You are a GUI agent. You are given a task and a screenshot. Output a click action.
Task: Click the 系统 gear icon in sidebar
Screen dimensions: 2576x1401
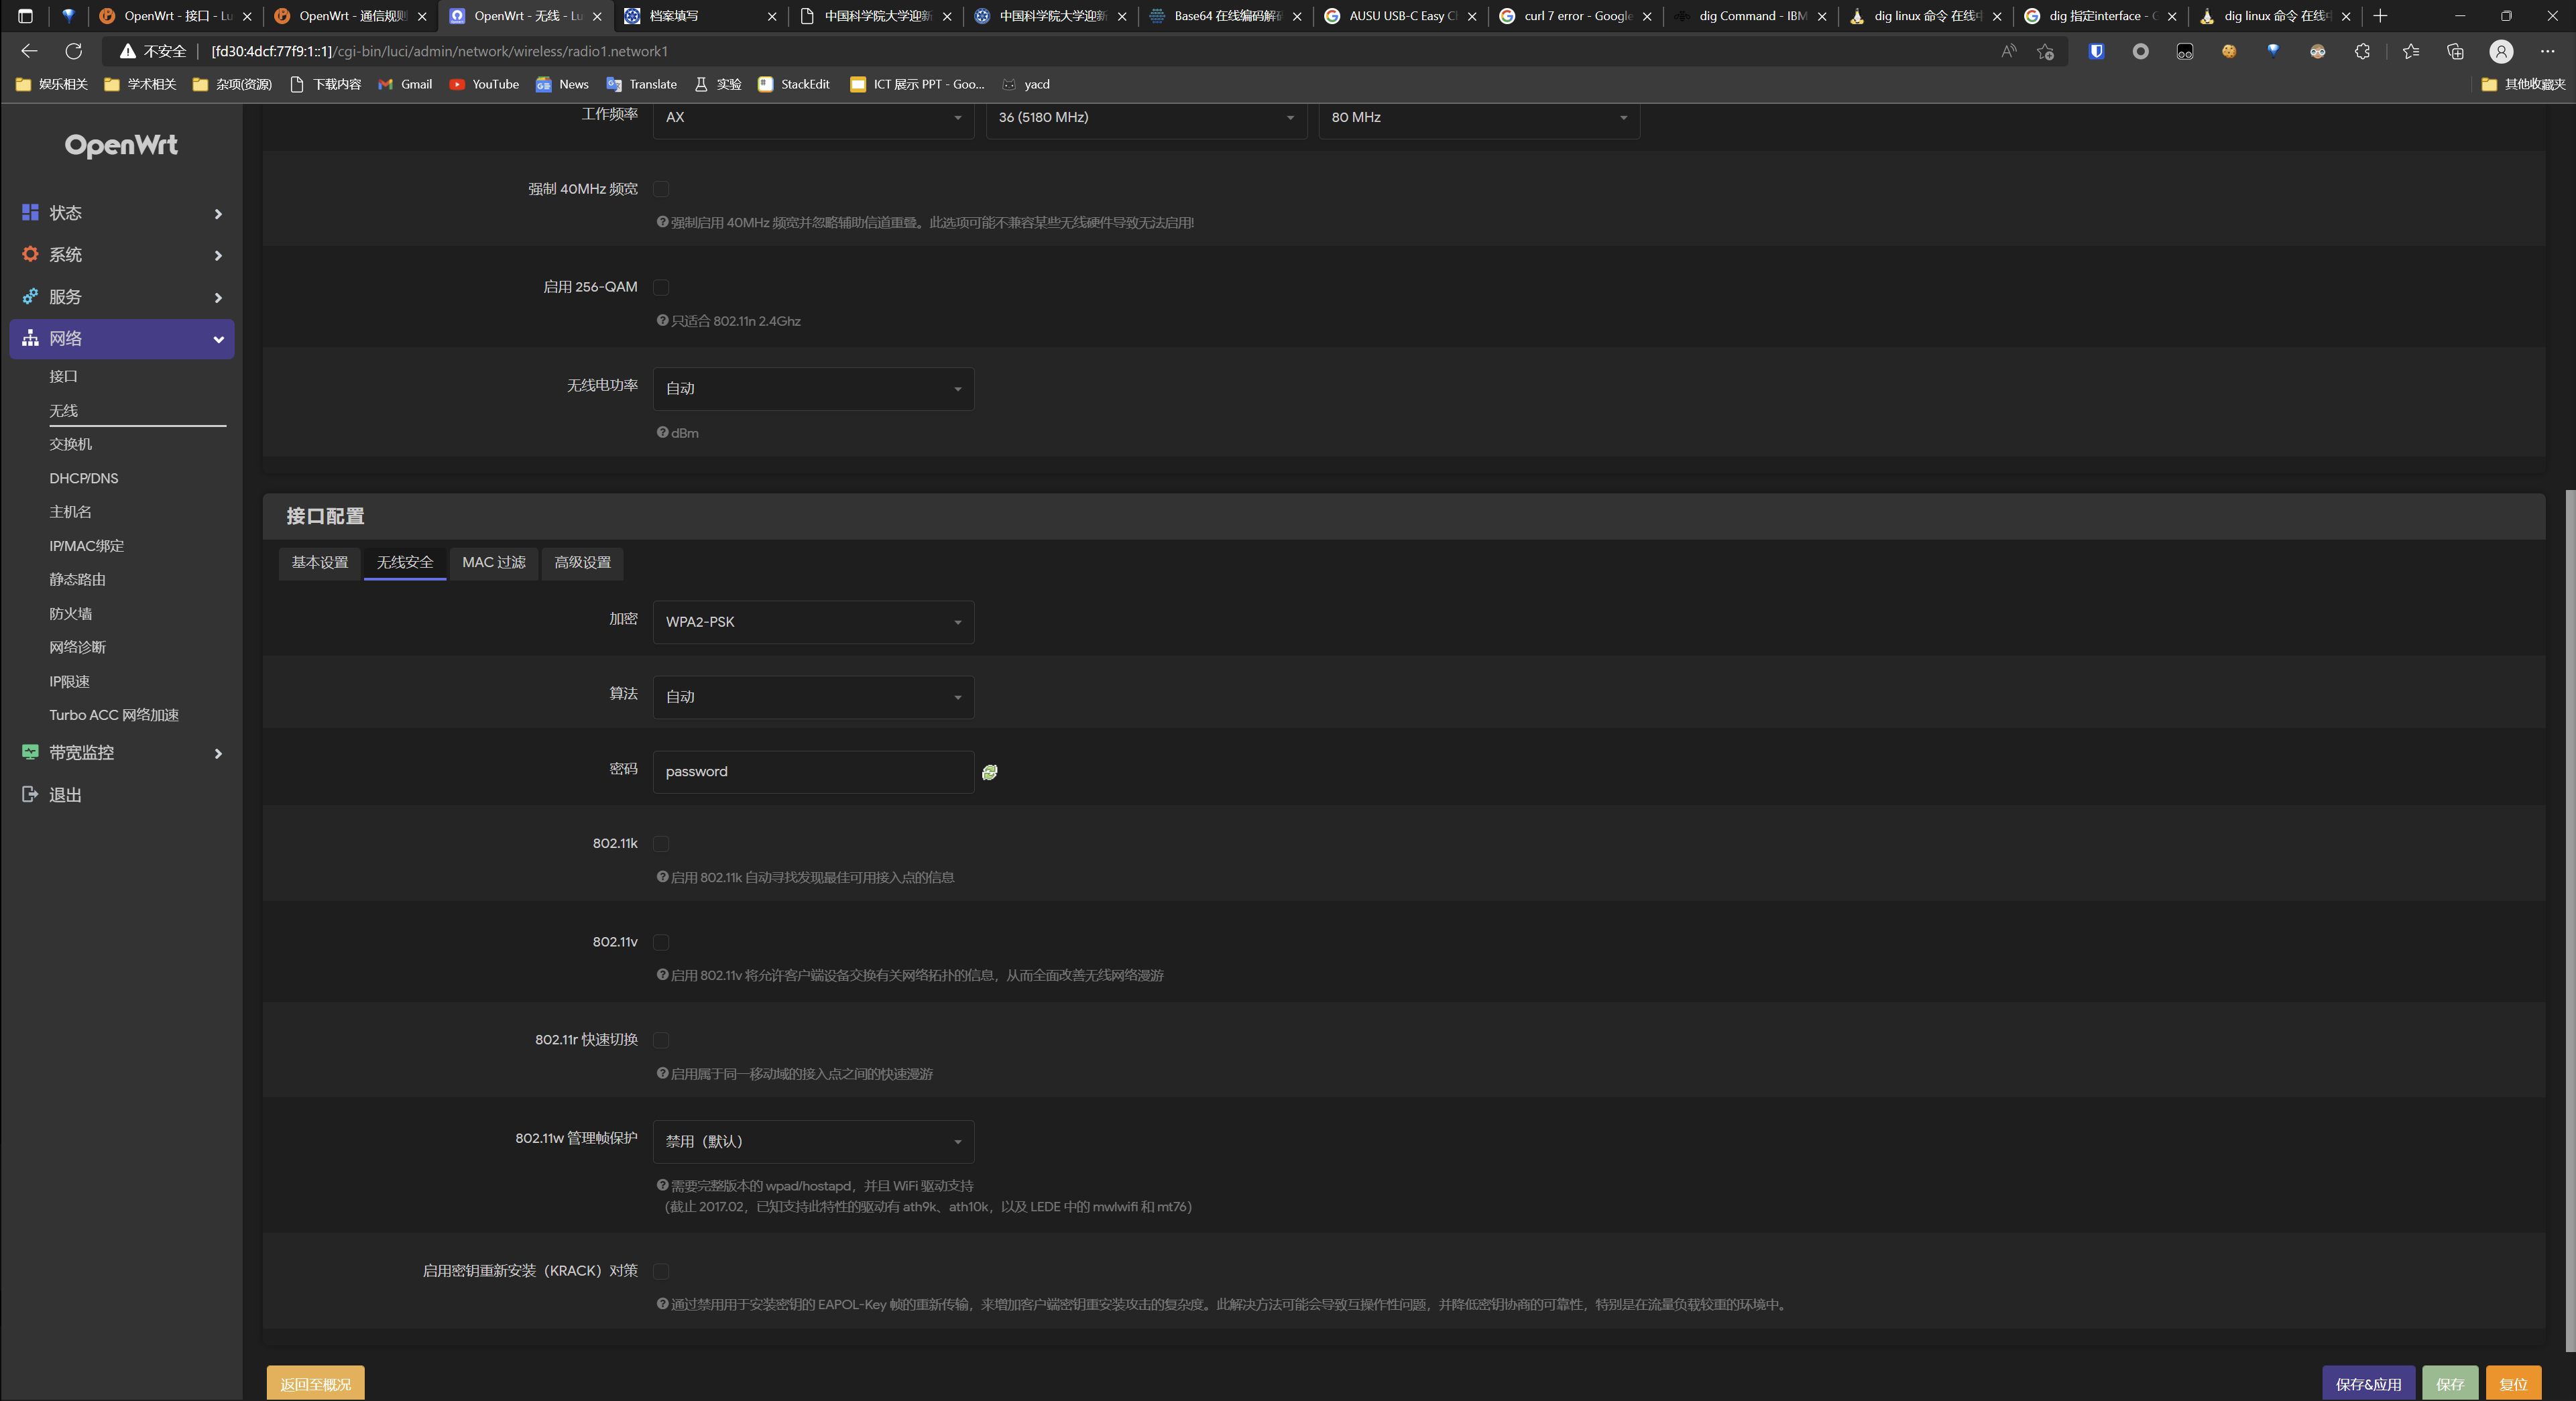point(30,255)
